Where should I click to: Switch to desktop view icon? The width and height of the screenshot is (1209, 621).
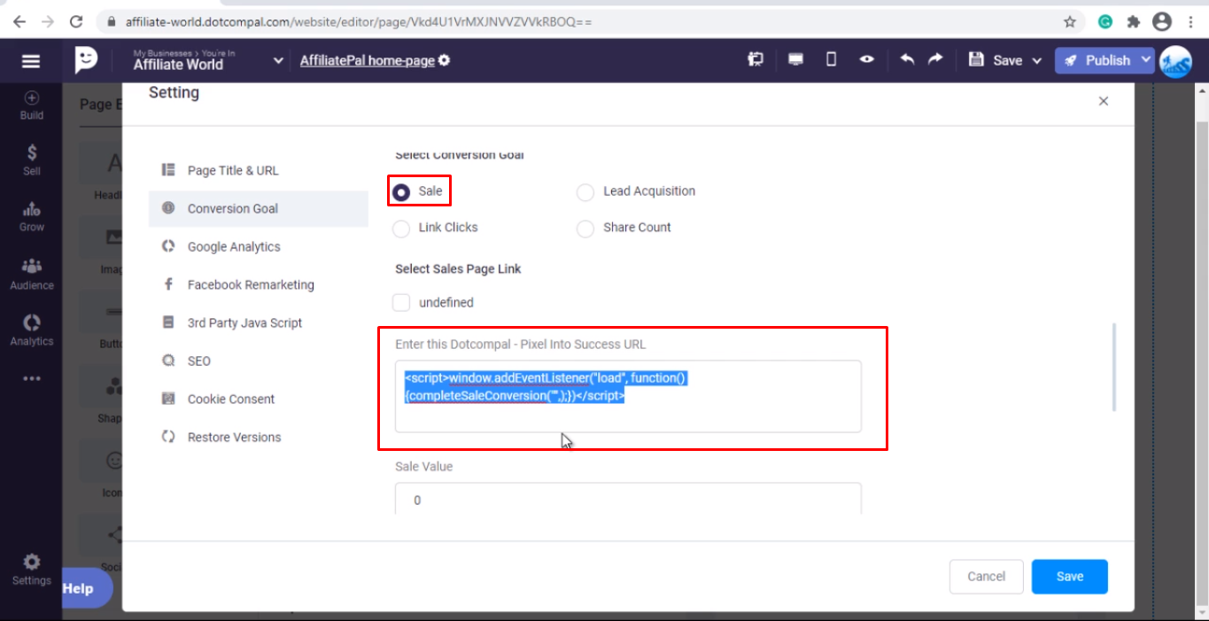pyautogui.click(x=795, y=60)
